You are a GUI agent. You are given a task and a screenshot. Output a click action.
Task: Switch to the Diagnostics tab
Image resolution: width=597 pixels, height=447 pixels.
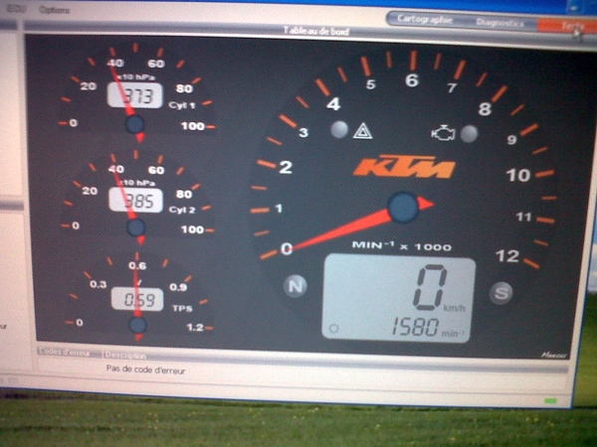[x=499, y=23]
